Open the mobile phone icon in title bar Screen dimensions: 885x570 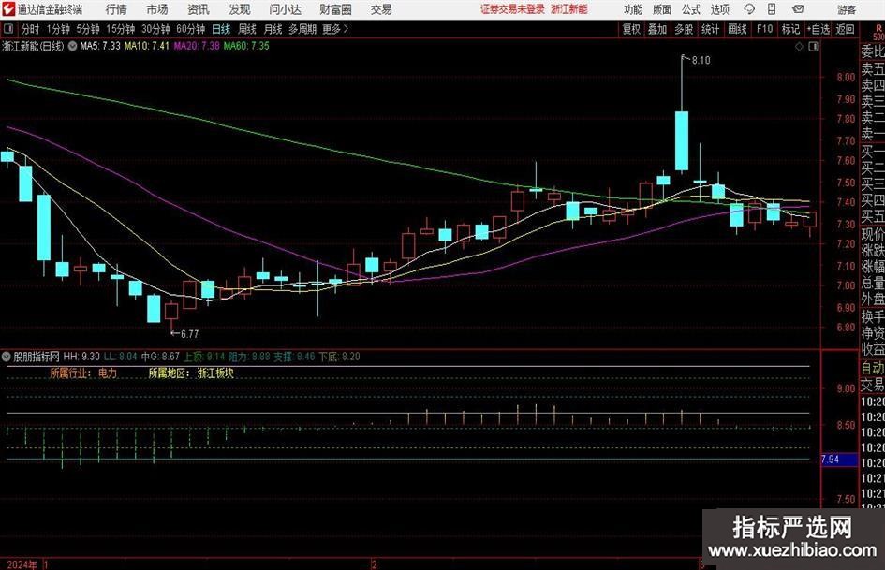[772, 9]
